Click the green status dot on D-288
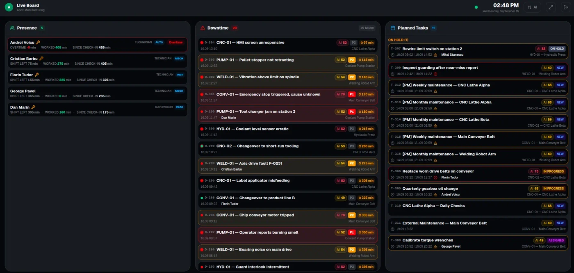The width and height of the screenshot is (574, 273). coord(202,198)
